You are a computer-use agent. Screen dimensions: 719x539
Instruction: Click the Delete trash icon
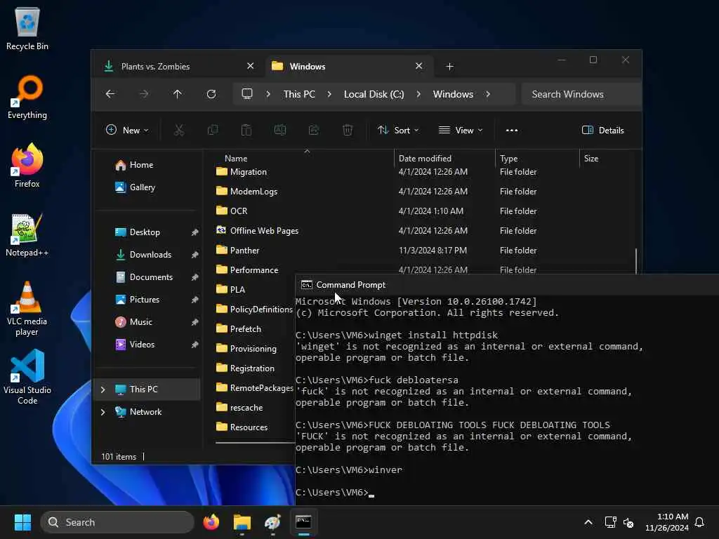click(x=348, y=130)
